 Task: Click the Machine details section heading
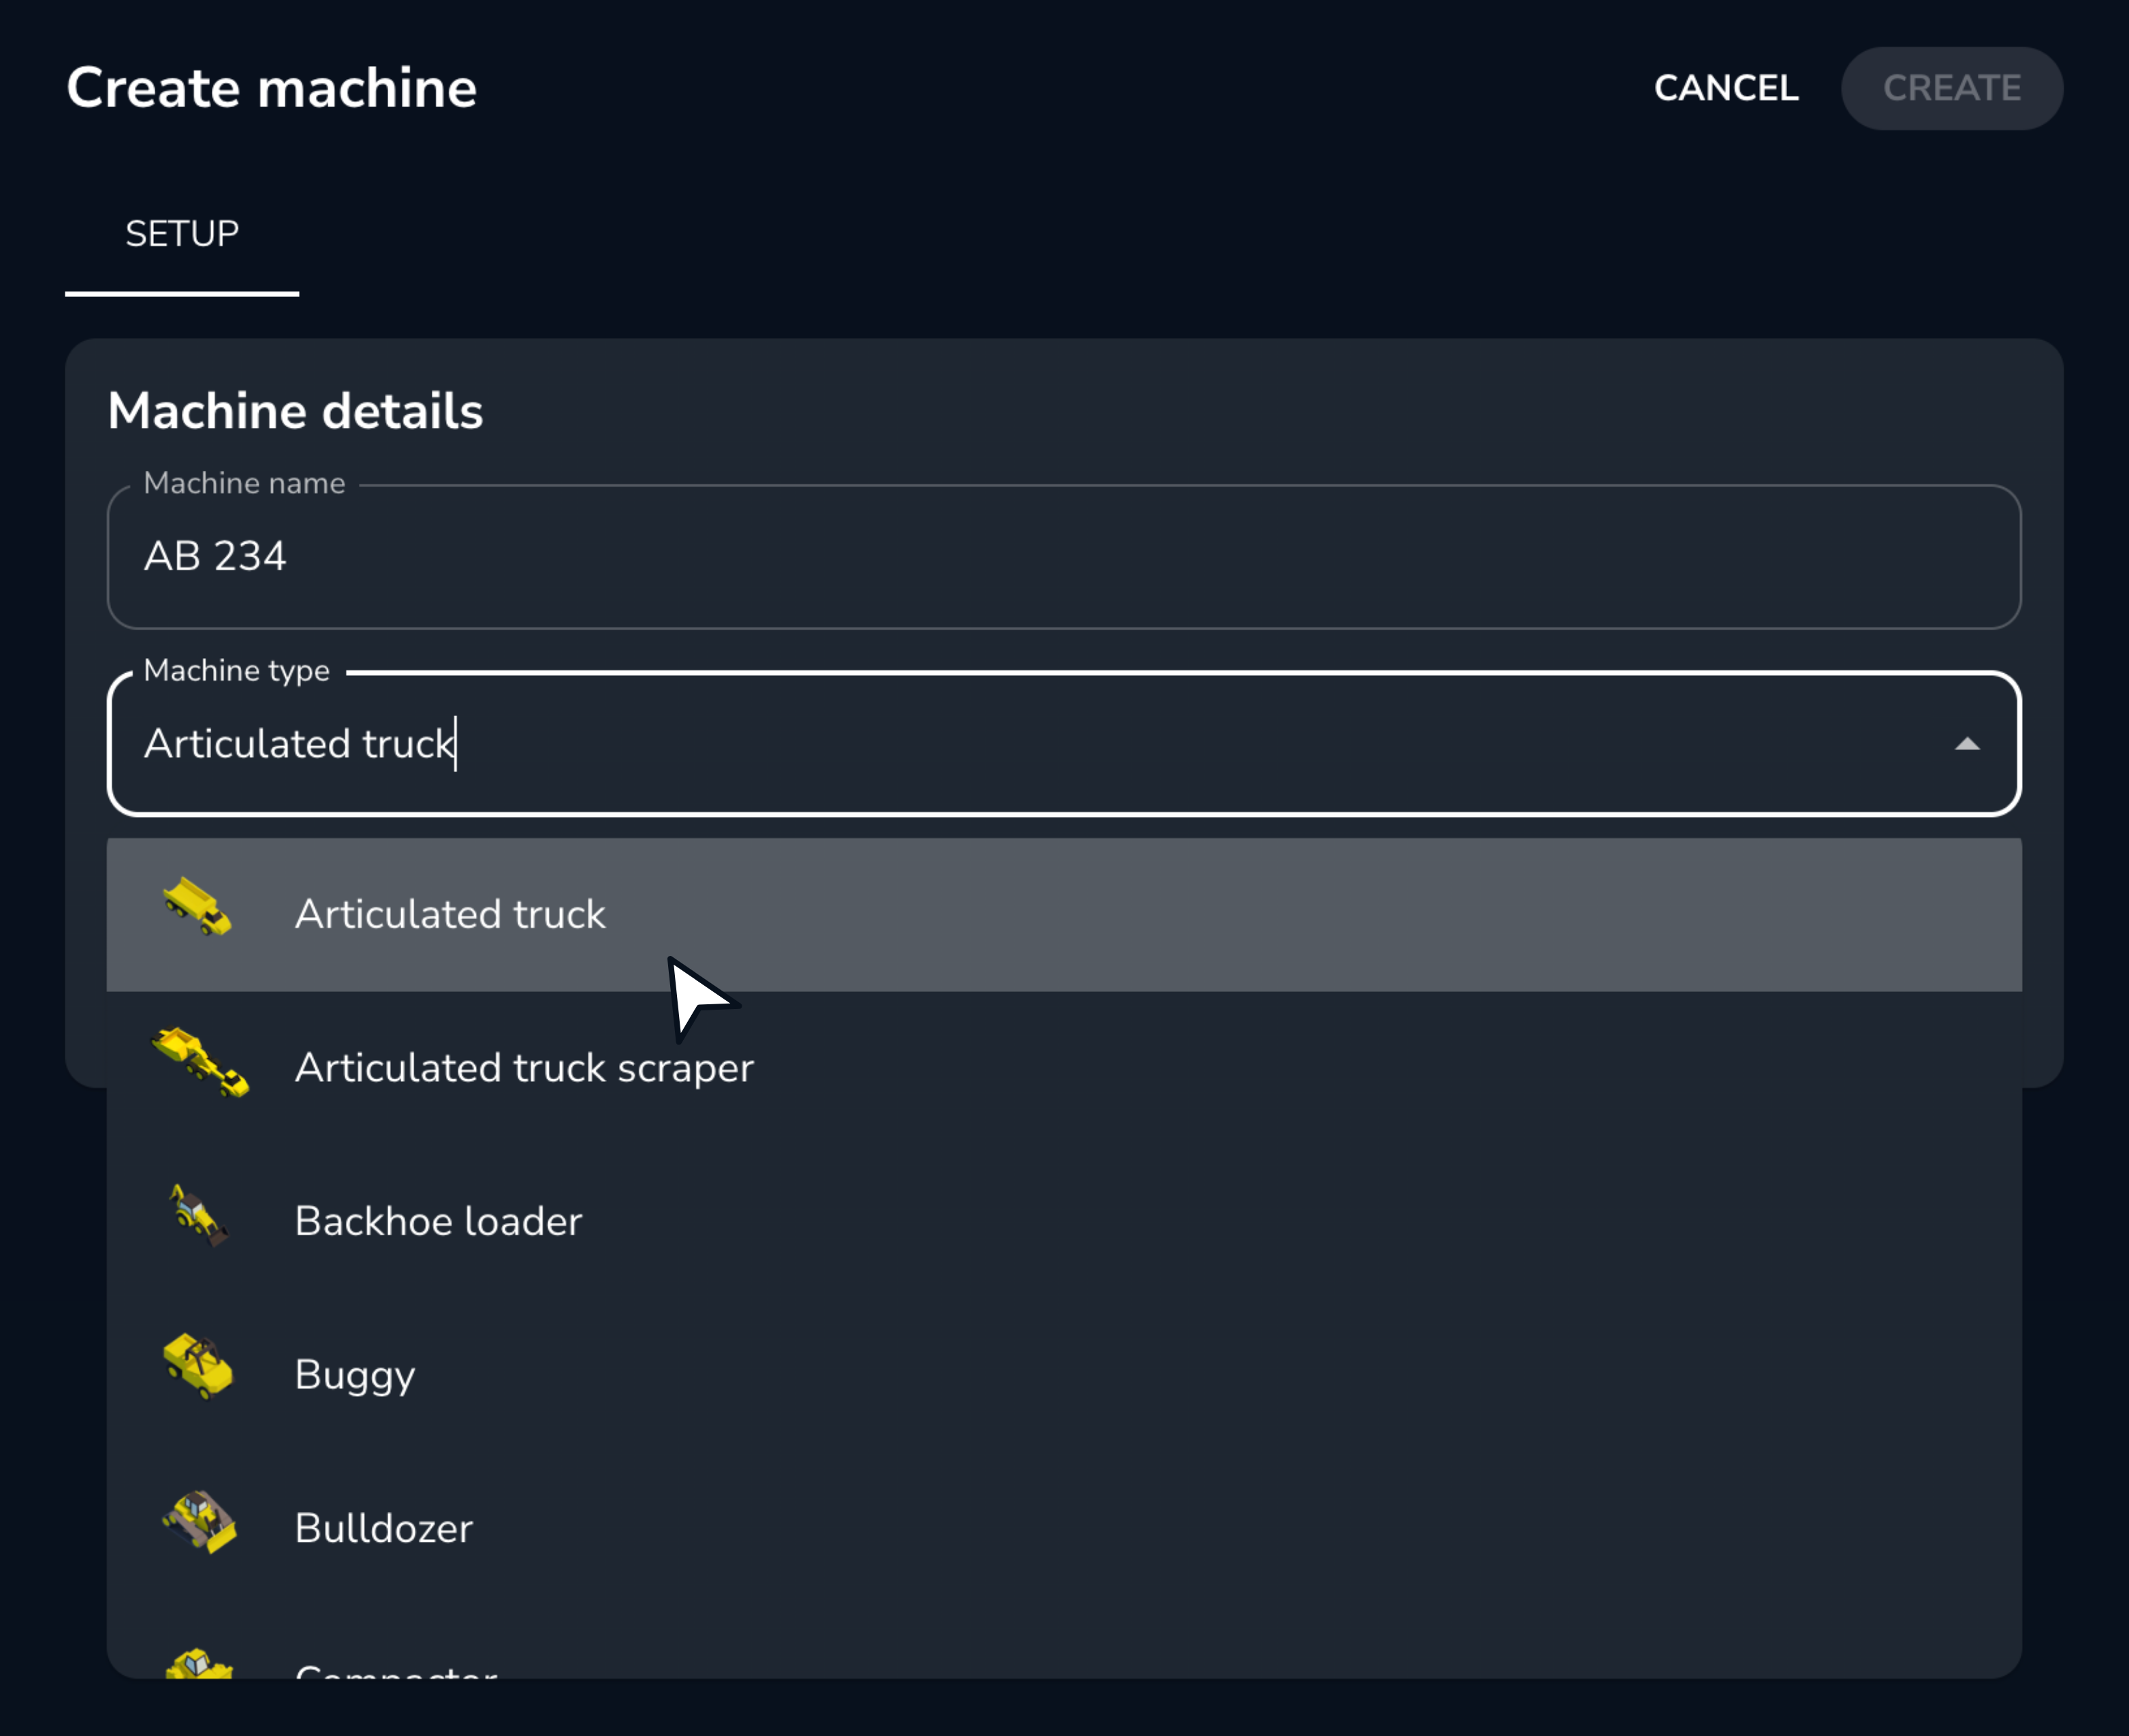tap(296, 410)
